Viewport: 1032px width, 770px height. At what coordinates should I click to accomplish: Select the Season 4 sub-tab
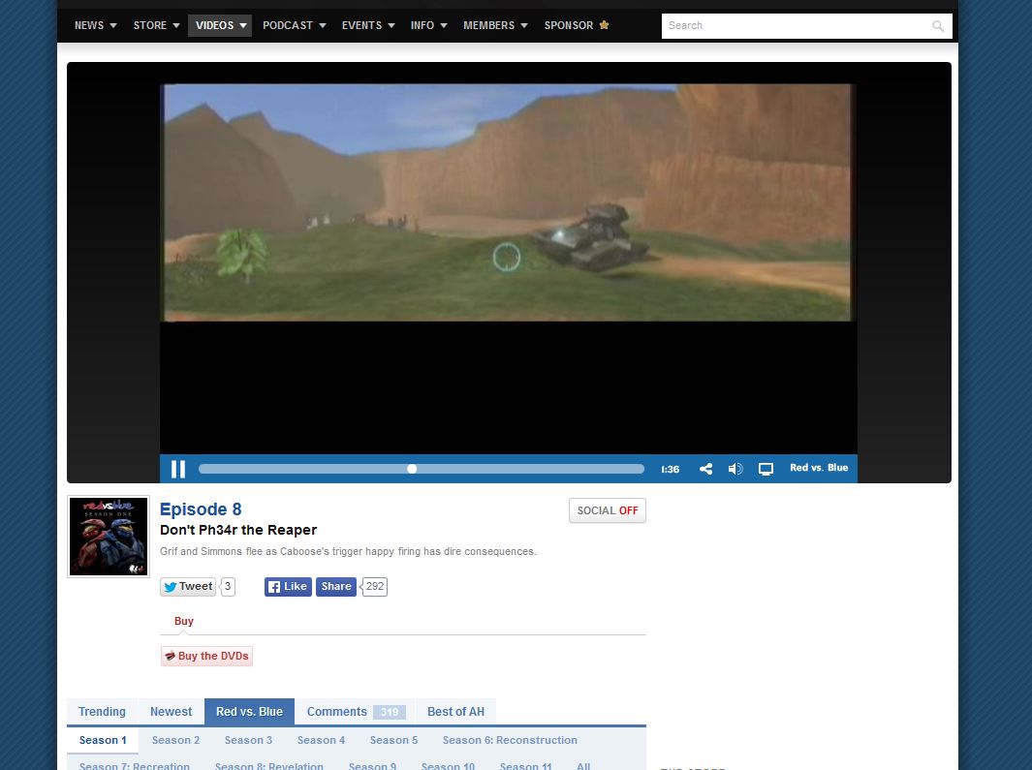coord(321,740)
